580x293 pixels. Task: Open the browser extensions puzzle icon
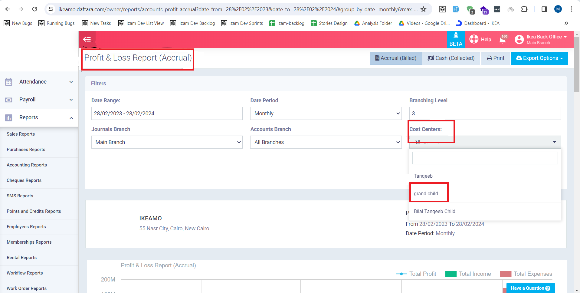click(x=524, y=9)
